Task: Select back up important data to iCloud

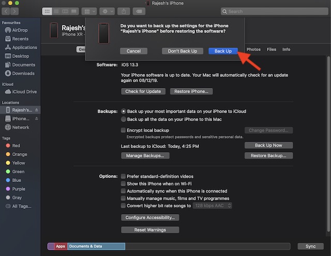Action: (124, 111)
